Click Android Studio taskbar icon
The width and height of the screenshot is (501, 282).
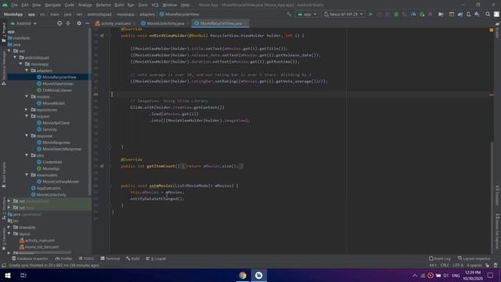[259, 275]
